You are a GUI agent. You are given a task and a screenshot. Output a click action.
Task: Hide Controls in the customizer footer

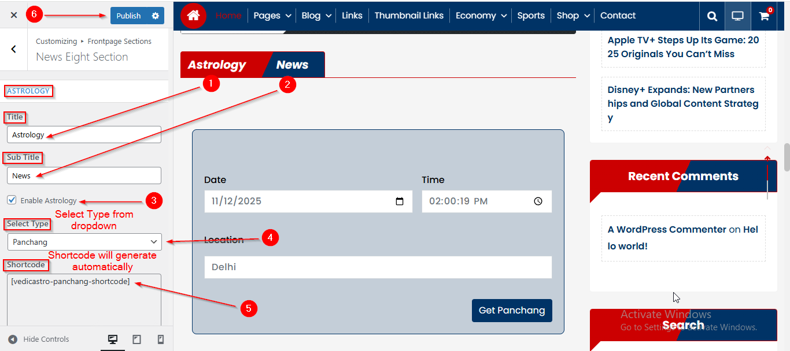[39, 339]
